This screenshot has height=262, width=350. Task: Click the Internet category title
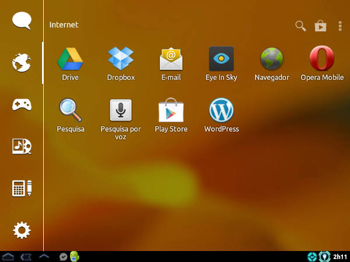(64, 24)
